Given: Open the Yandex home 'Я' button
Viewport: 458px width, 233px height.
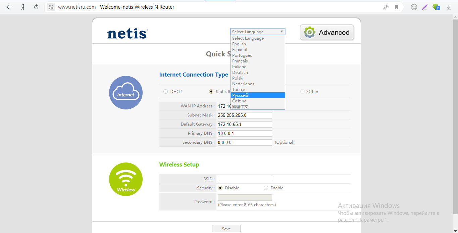Looking at the screenshot, I should (x=23, y=7).
